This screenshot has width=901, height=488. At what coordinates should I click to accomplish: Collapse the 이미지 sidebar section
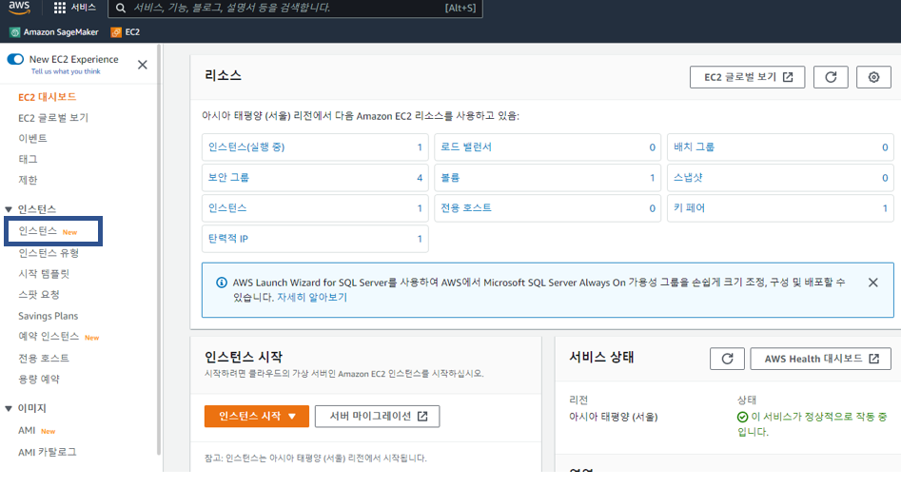click(9, 408)
